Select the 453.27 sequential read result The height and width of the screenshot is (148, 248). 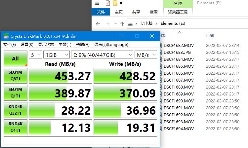pyautogui.click(x=61, y=76)
